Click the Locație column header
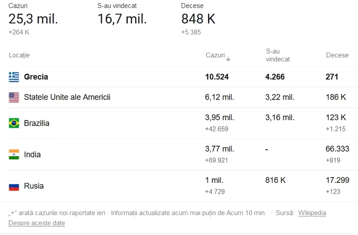 (x=19, y=55)
